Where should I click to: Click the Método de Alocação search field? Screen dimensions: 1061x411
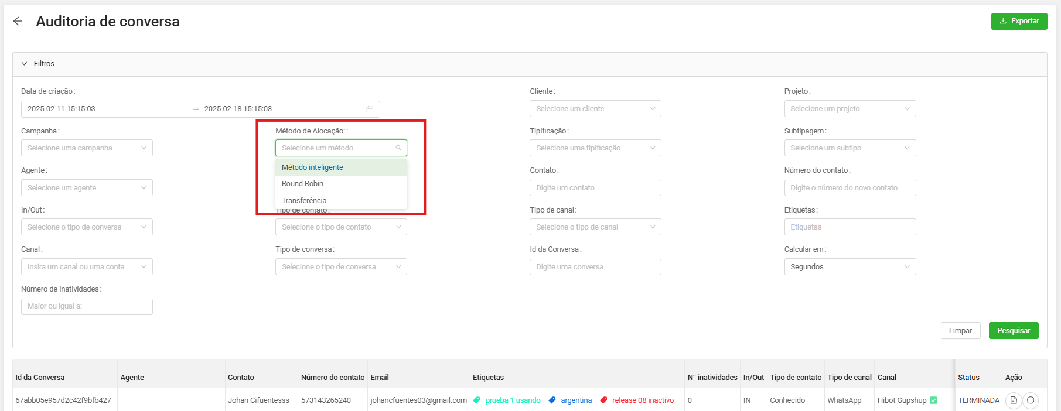coord(341,148)
